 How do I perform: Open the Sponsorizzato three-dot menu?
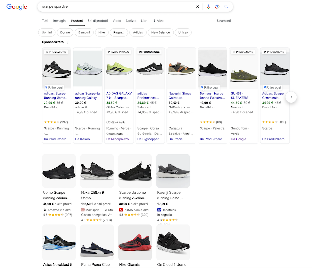[68, 42]
